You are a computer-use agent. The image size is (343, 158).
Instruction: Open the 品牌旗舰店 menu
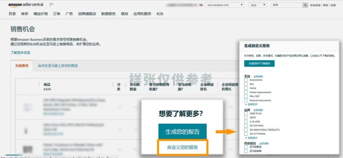(x=87, y=14)
